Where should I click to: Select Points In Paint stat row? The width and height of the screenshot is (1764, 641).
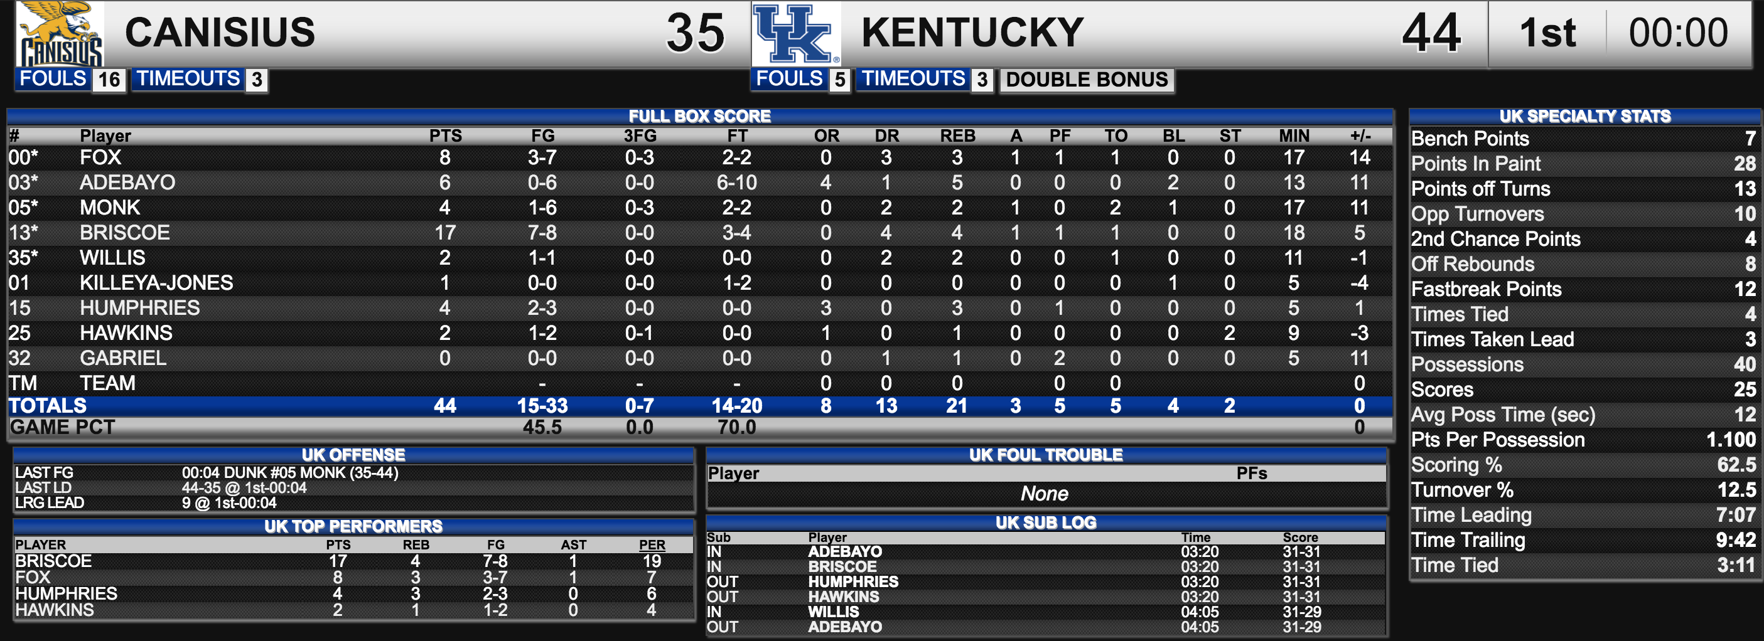[x=1584, y=164]
